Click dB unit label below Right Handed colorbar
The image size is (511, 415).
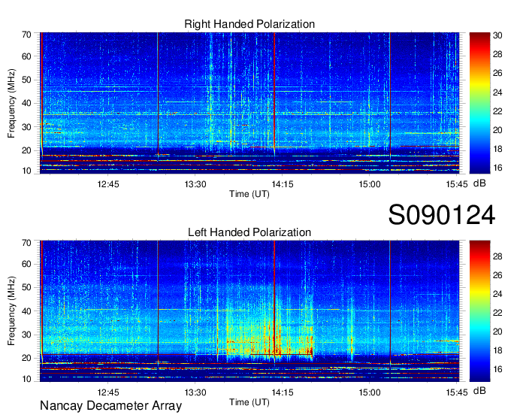coord(479,183)
